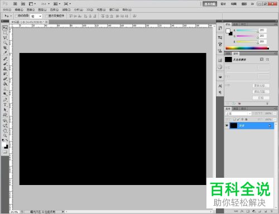Select the Lasso tool
The height and width of the screenshot is (214, 279).
(5, 38)
